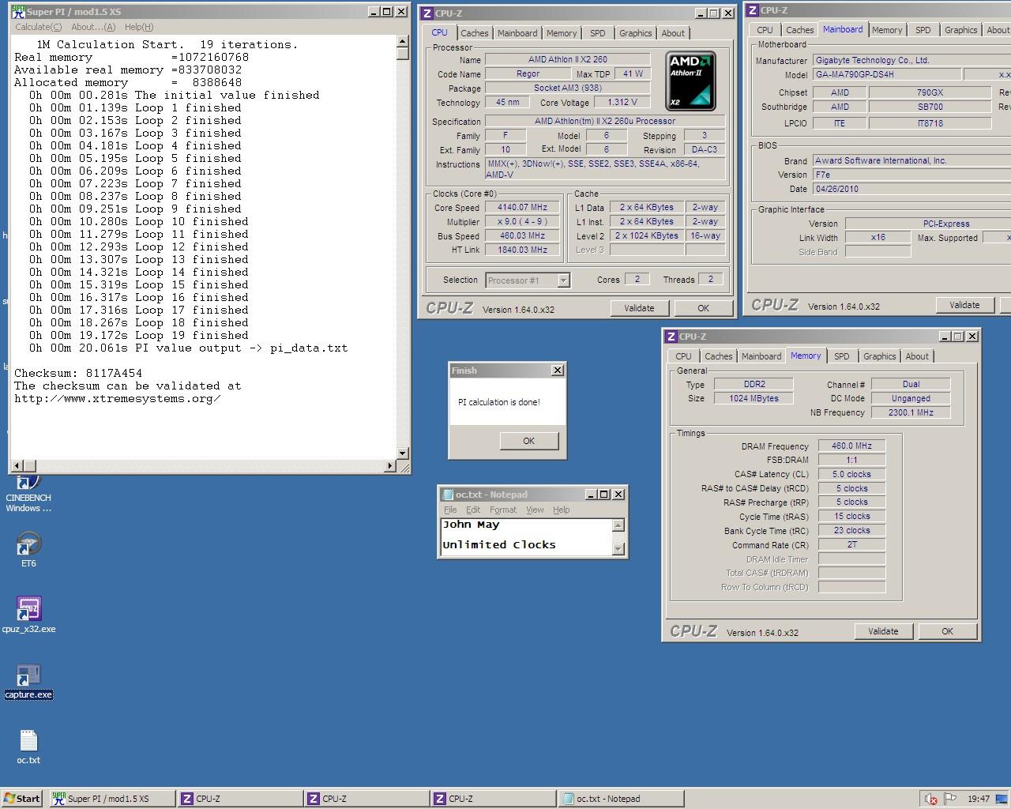The height and width of the screenshot is (809, 1011).
Task: Open the ET6 desktop icon
Action: point(28,550)
